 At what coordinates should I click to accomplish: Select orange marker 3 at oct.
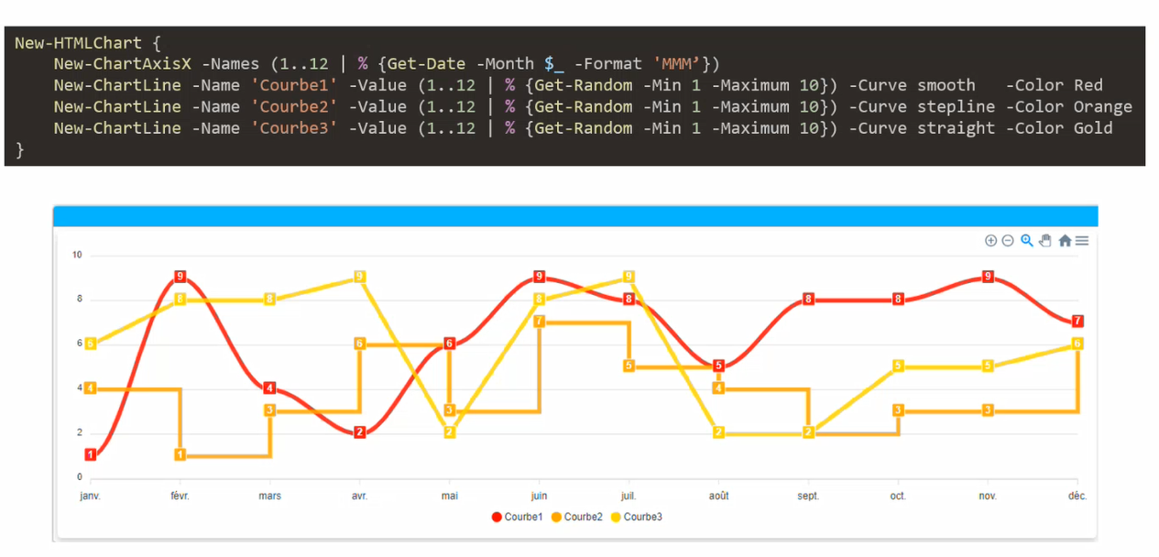pos(898,410)
